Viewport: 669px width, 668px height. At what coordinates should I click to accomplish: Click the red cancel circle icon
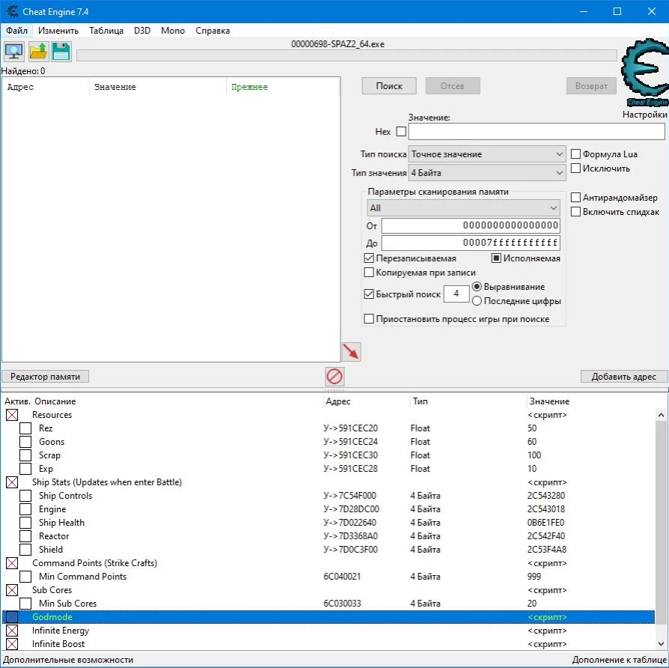334,376
